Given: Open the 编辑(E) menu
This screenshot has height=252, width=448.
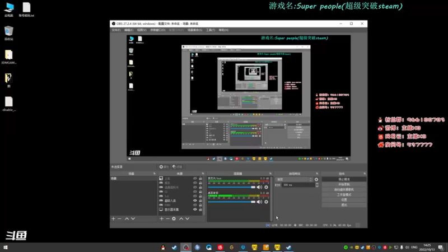Looking at the screenshot, I should click(x=129, y=30).
